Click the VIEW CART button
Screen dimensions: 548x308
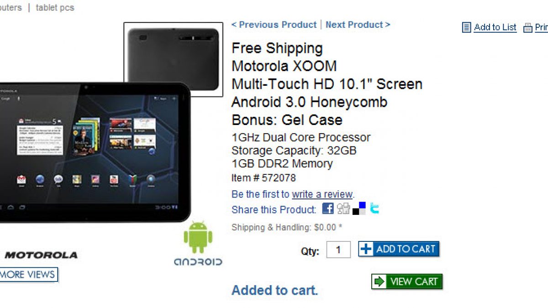[407, 282]
